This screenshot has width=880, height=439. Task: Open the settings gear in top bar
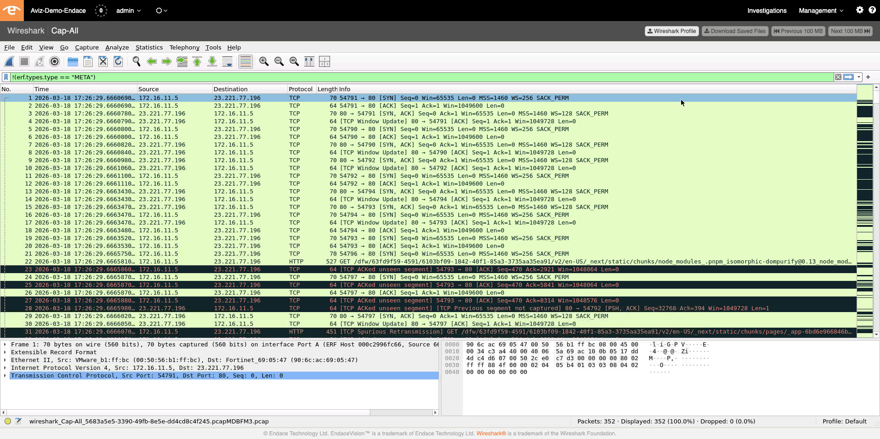pos(860,10)
